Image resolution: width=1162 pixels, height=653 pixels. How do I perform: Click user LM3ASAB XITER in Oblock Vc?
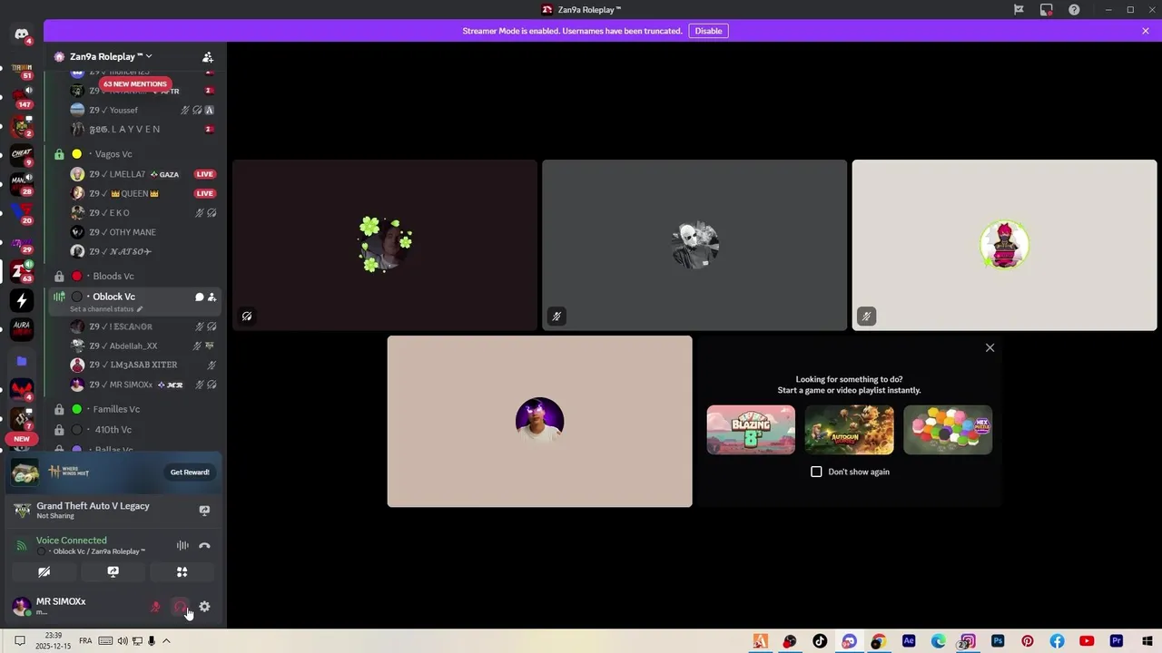[143, 365]
